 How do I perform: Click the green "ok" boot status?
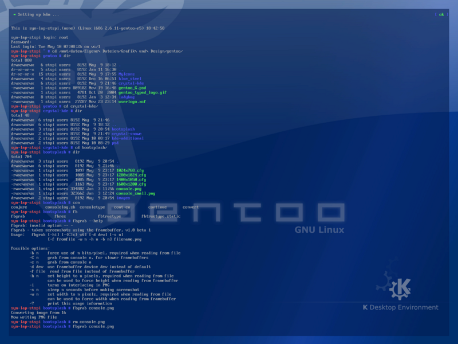pos(441,14)
